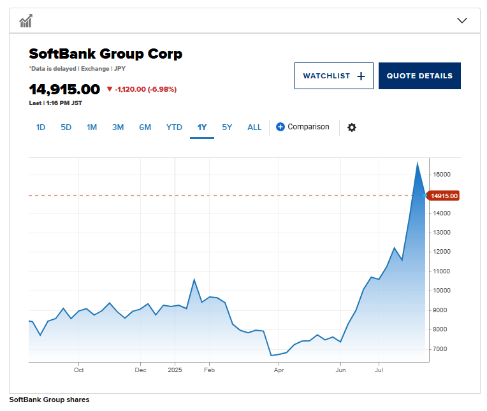Open chart settings gear icon
Viewport: 487px width, 411px height.
352,127
